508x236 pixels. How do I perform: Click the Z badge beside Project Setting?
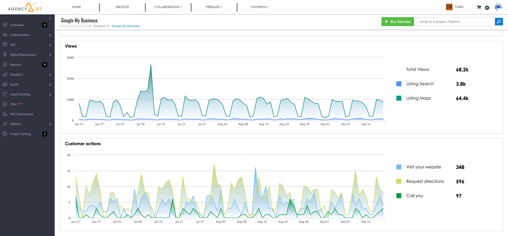tap(45, 134)
